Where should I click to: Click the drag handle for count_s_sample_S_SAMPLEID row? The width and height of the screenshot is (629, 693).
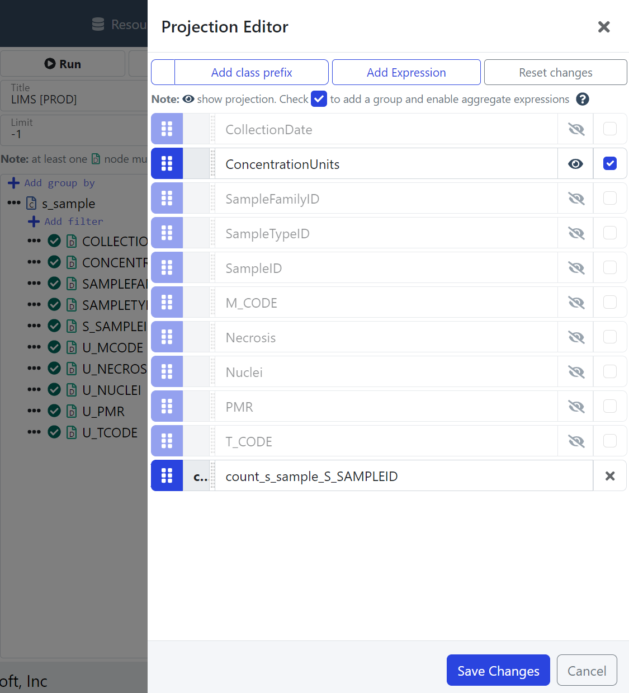[x=167, y=476]
